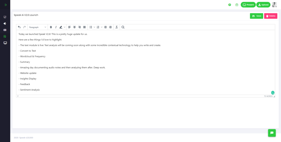Align text left
The image size is (281, 142).
69,27
